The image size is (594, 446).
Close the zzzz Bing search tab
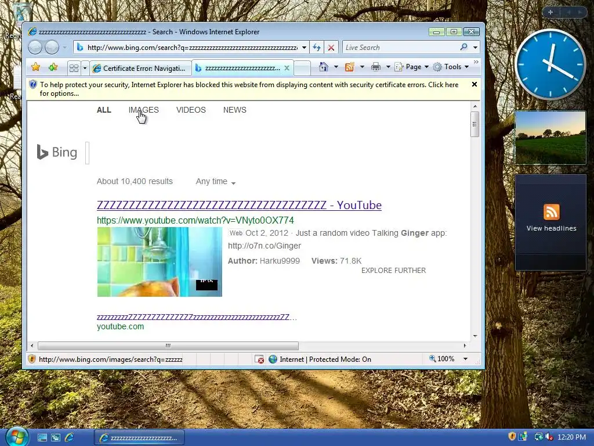(x=287, y=68)
